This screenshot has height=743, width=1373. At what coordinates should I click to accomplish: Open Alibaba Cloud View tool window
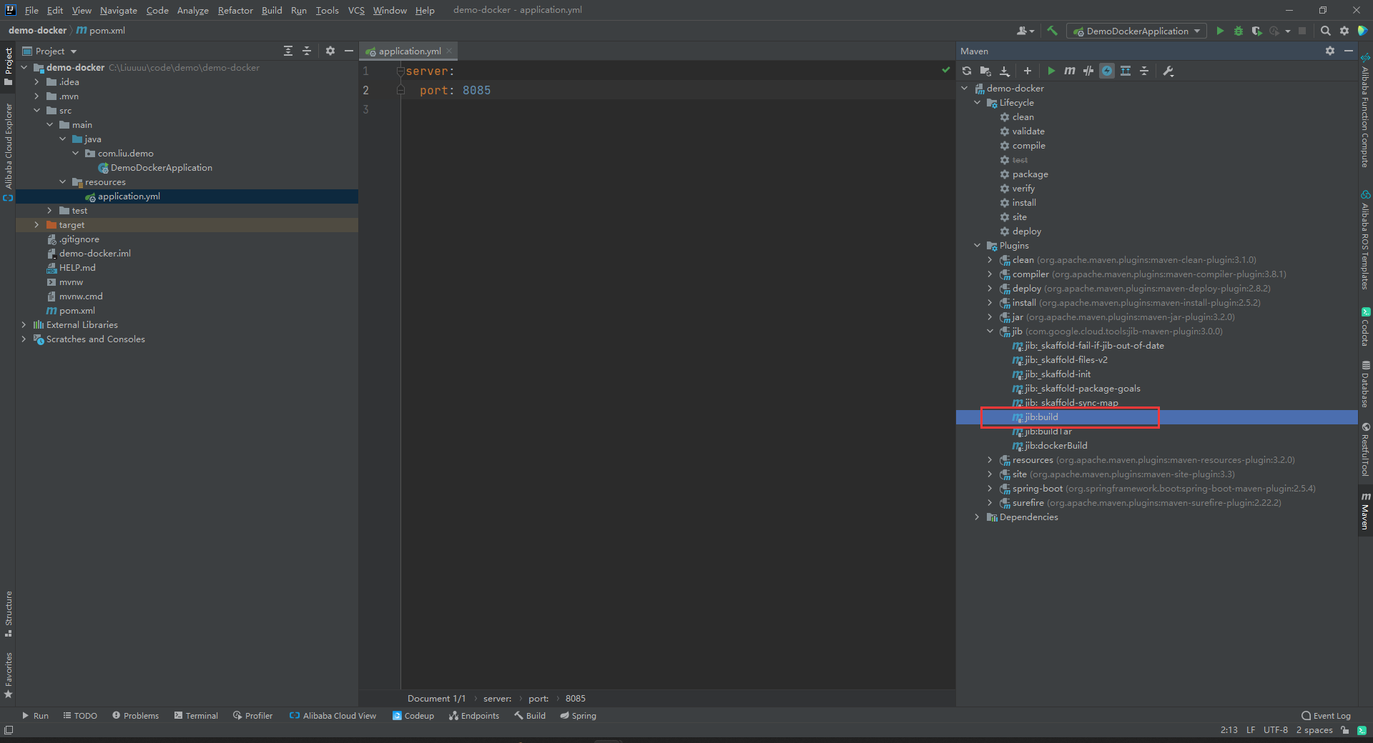pos(333,715)
